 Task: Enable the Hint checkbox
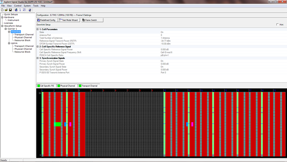click(x=278, y=25)
